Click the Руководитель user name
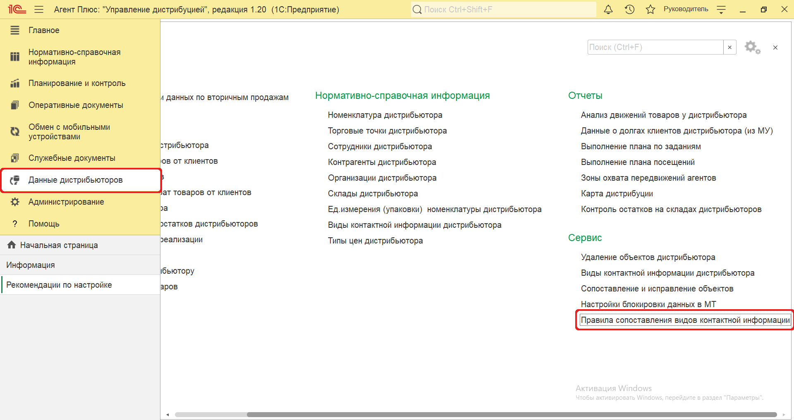This screenshot has height=420, width=794. click(686, 9)
